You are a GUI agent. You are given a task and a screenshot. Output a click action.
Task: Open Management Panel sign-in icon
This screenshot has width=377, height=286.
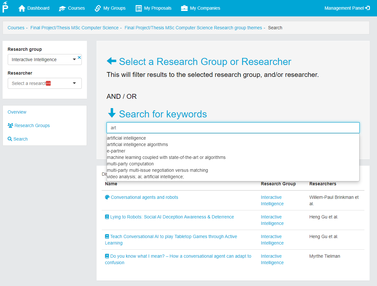coord(367,8)
